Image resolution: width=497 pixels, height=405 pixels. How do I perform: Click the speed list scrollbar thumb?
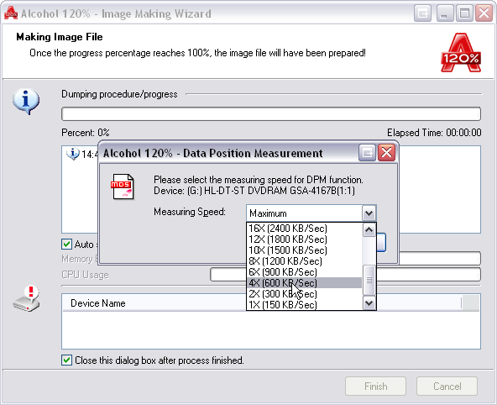pyautogui.click(x=369, y=280)
